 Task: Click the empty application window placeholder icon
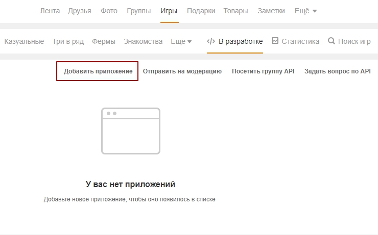pos(131,130)
